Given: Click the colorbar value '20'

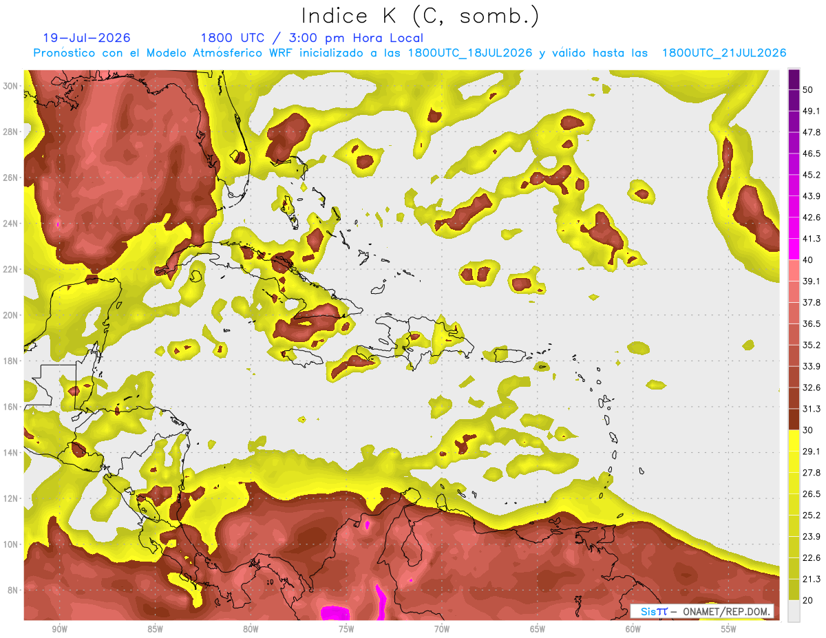Looking at the screenshot, I should tap(808, 601).
